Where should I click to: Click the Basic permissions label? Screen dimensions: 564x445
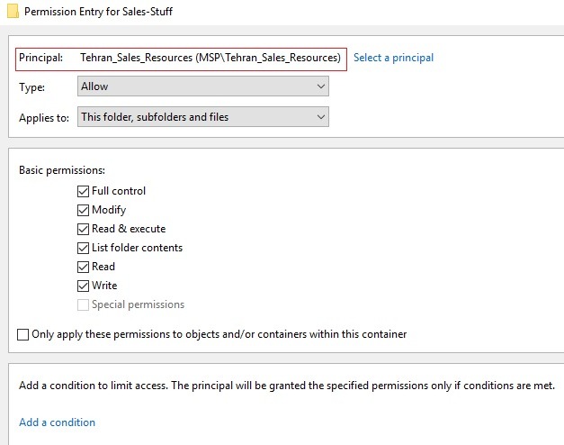62,170
